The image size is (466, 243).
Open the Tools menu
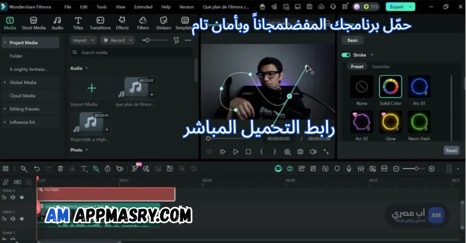102,7
